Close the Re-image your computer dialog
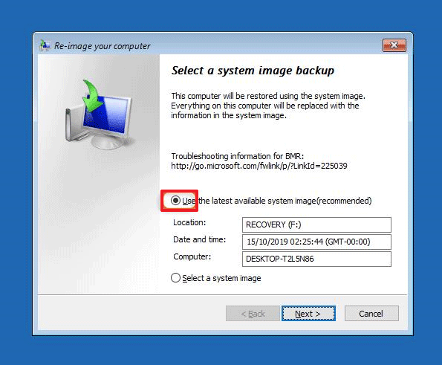Viewport: 442px width, 365px height. 394,45
